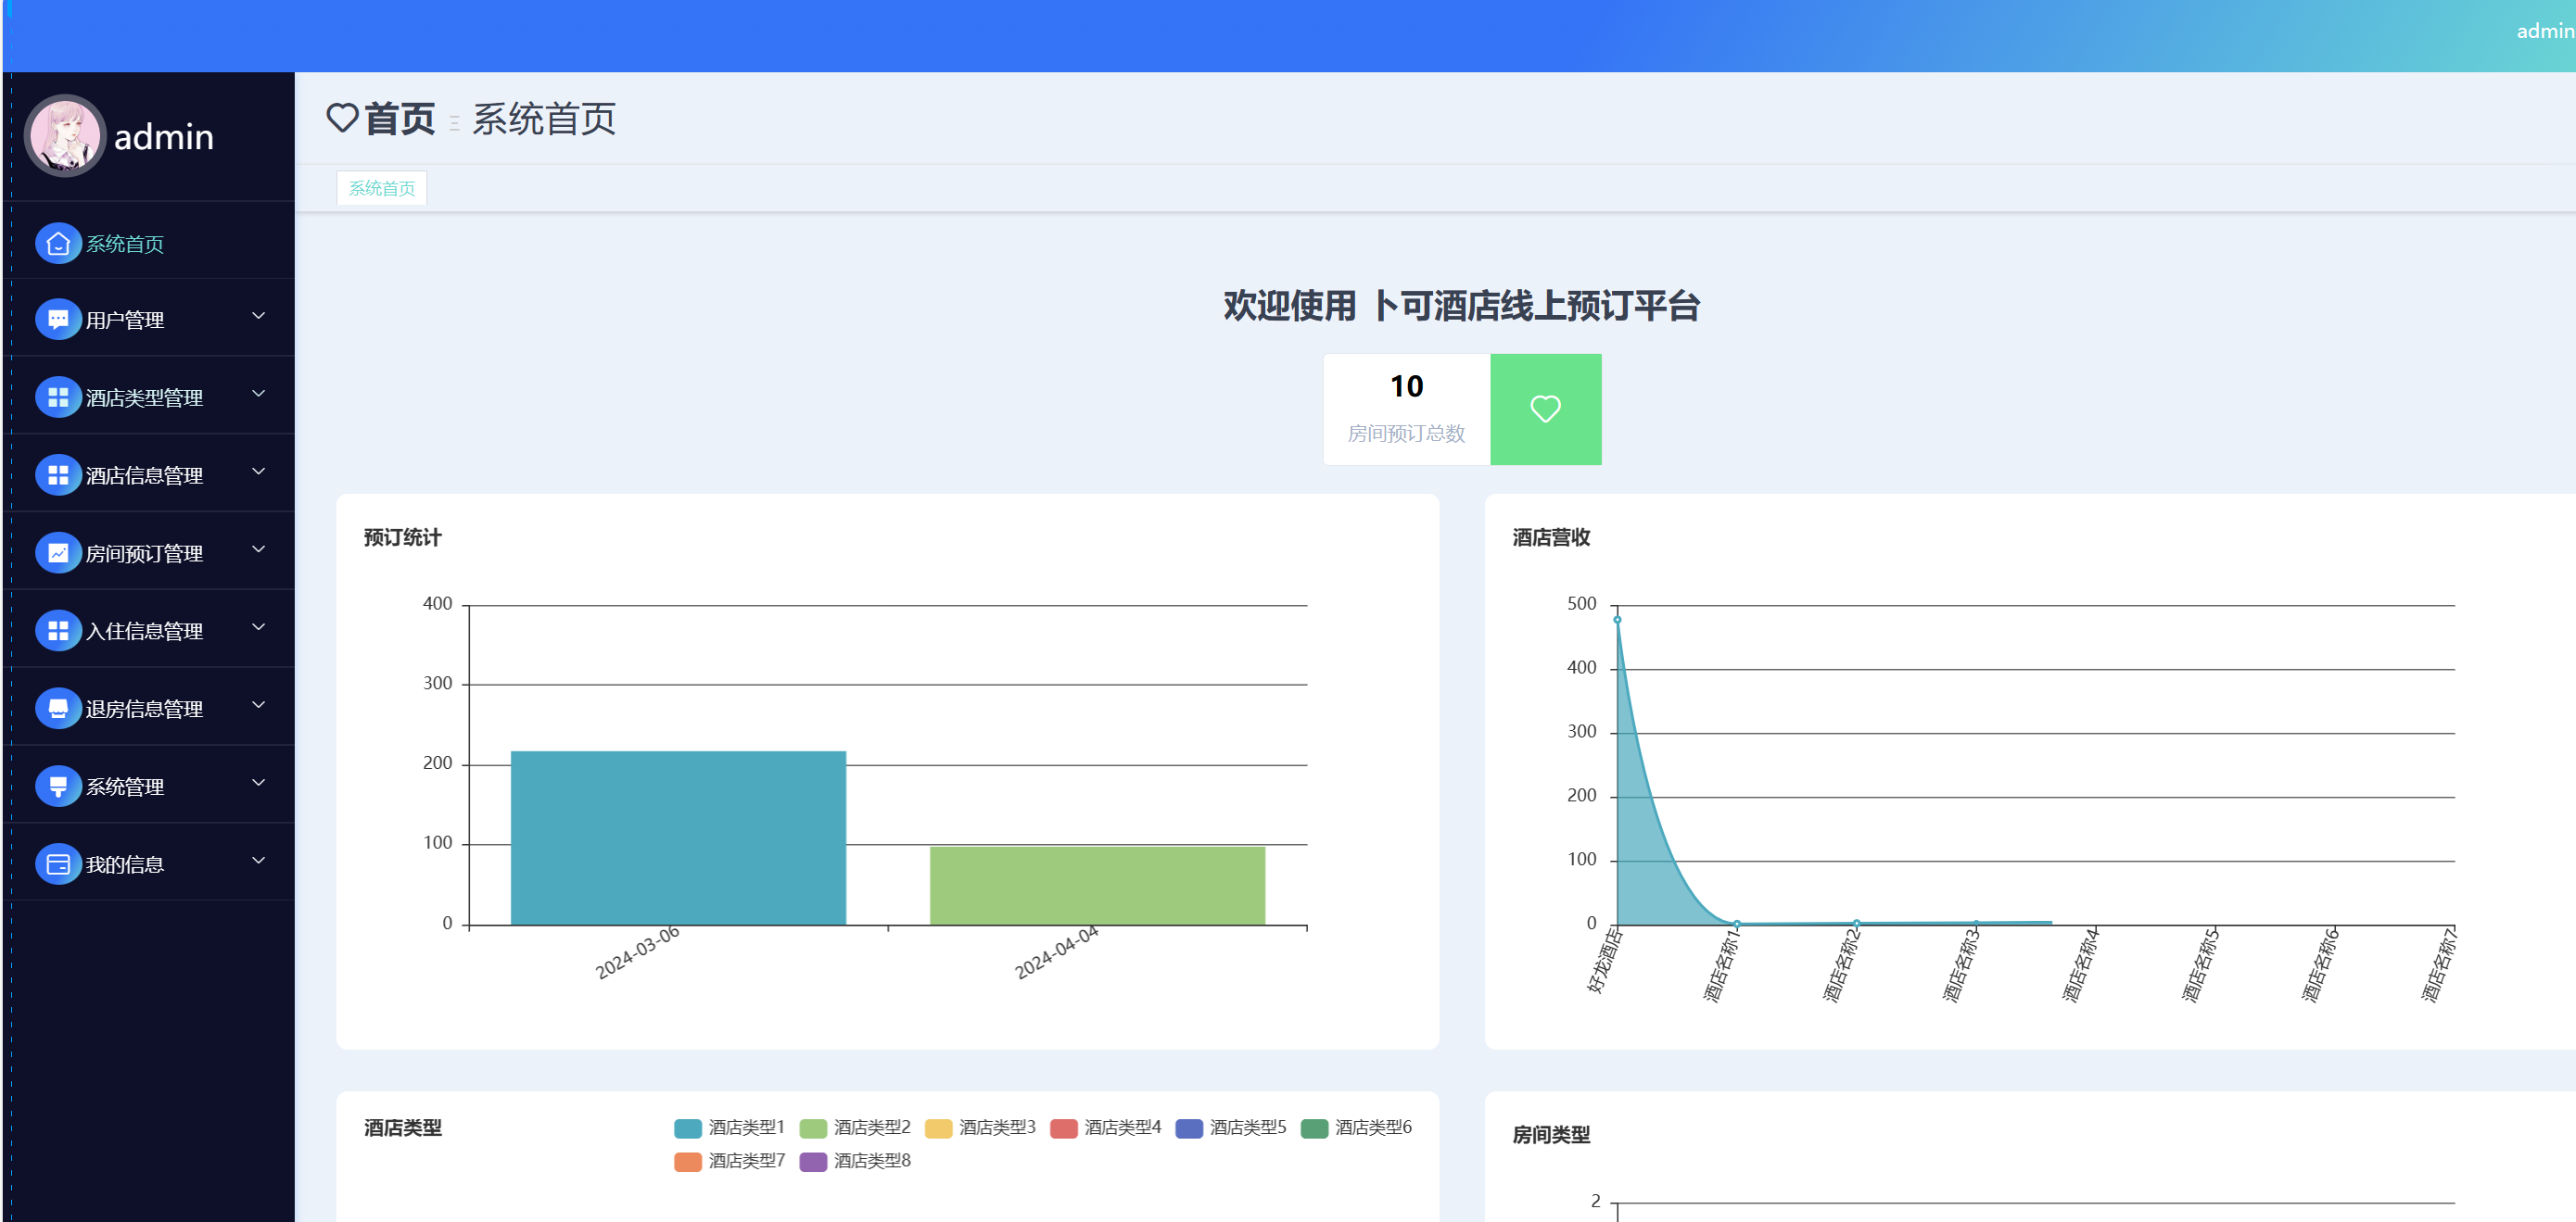Click the grid icon for 酒店类型管理
The width and height of the screenshot is (2576, 1222).
pyautogui.click(x=58, y=397)
